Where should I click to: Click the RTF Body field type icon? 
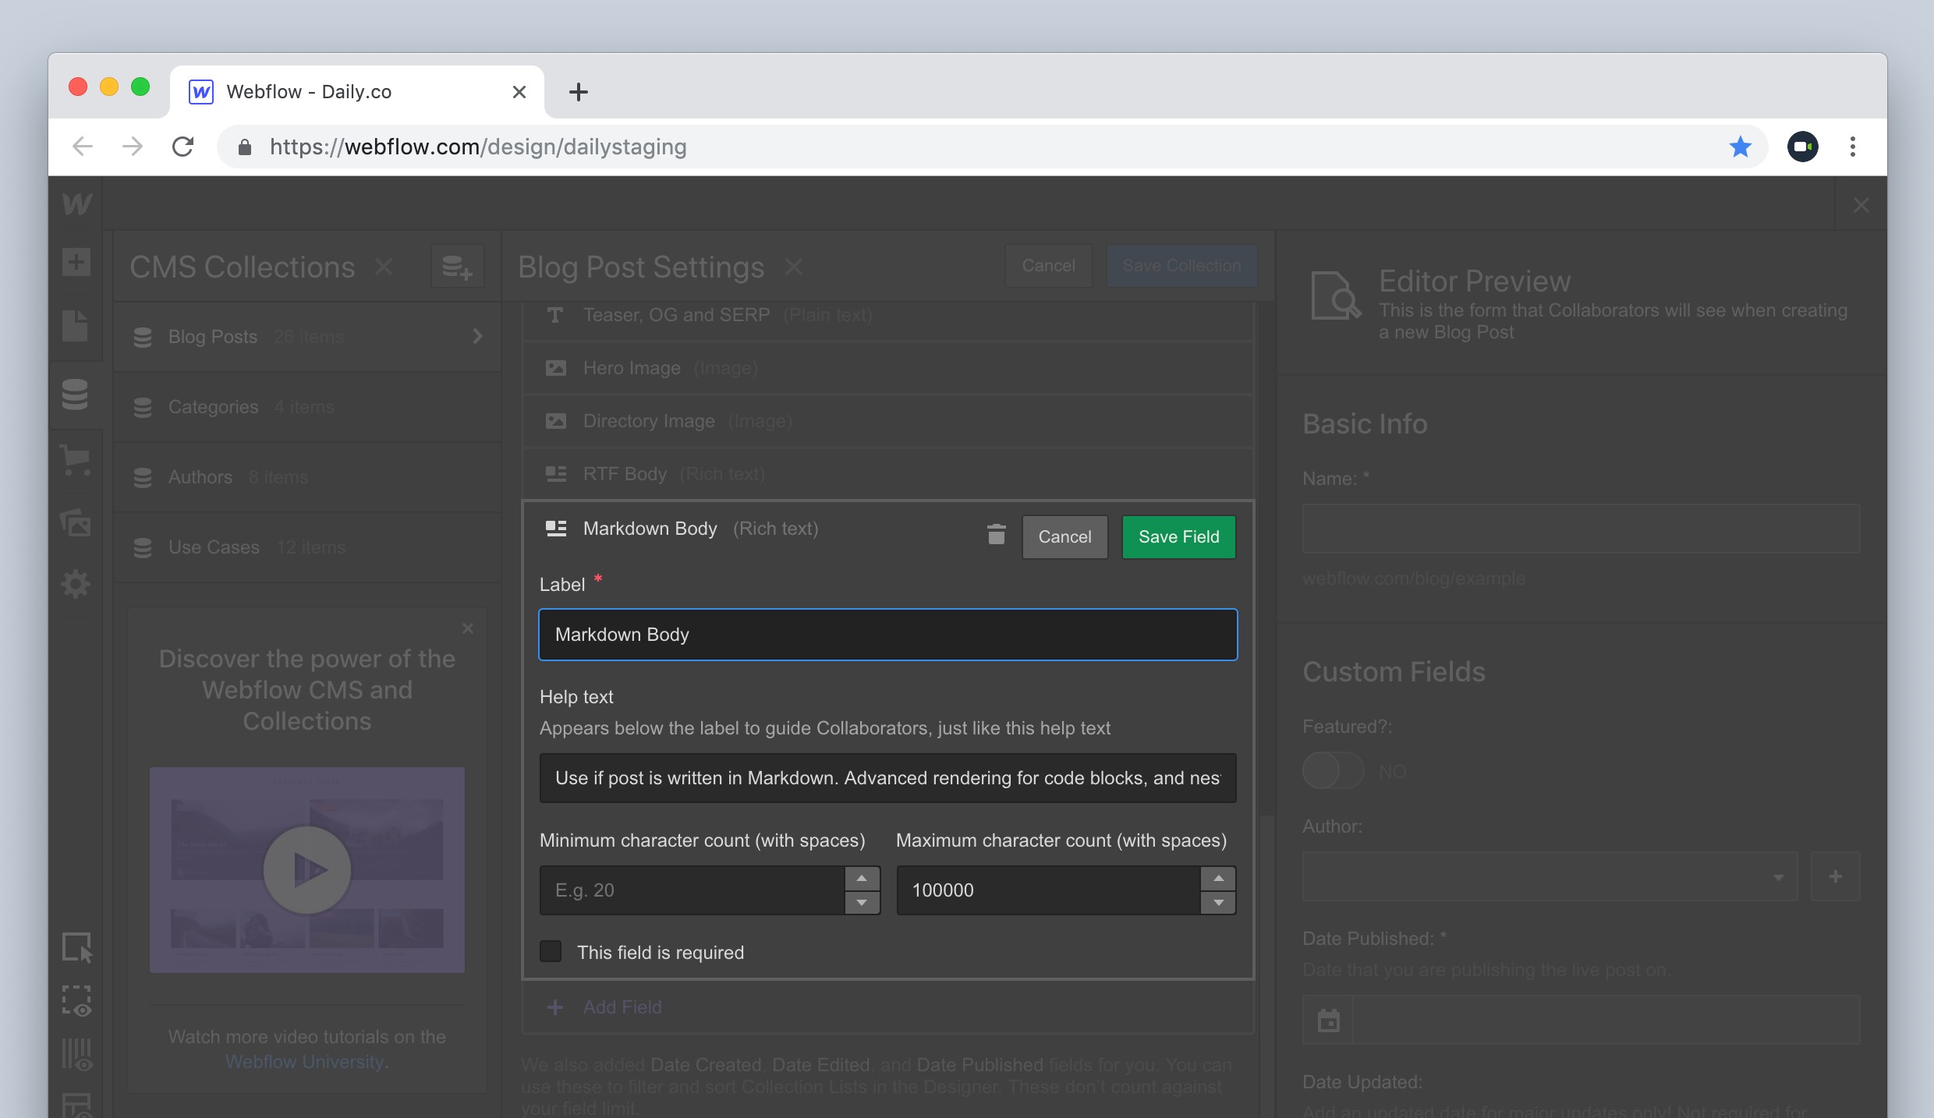(556, 474)
